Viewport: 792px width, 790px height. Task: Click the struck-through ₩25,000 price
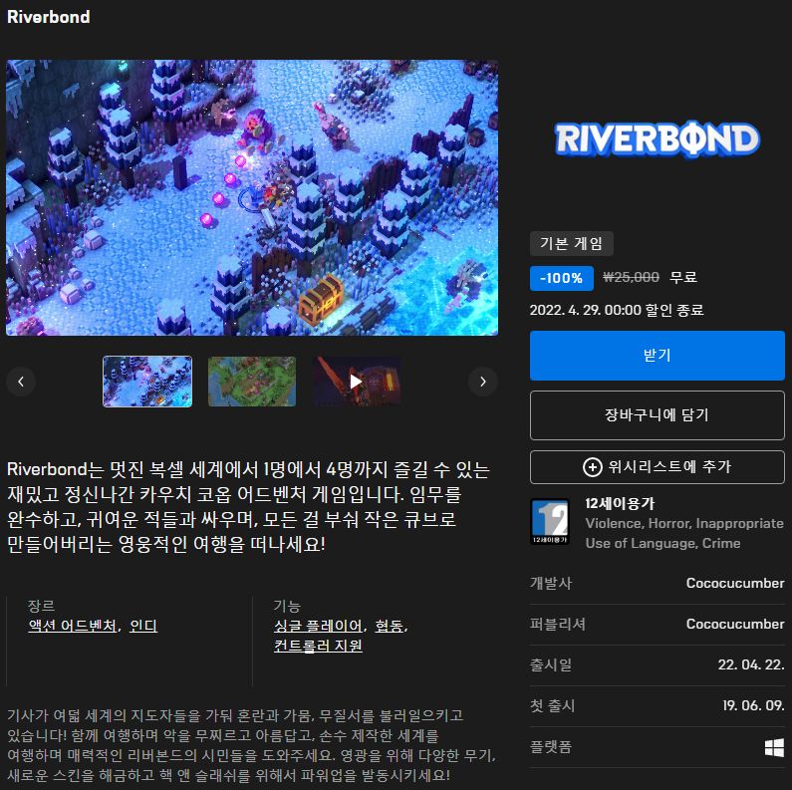coord(631,277)
